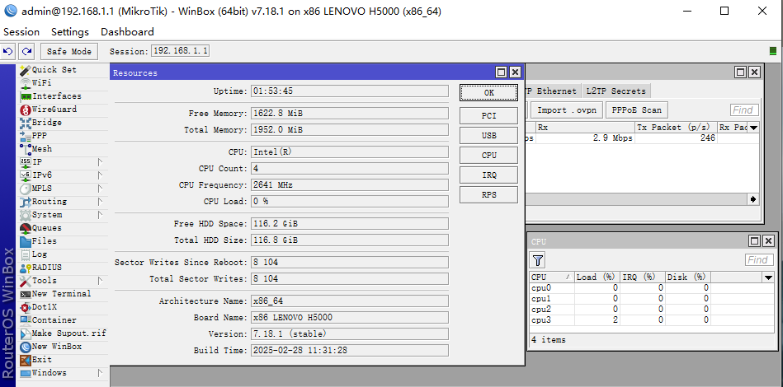
Task: Sort by the IRQ (%) column header
Action: click(642, 277)
